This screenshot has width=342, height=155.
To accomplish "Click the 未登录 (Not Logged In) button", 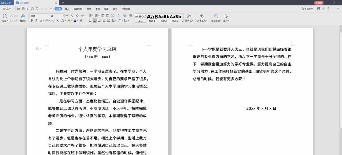I will 320,2.
